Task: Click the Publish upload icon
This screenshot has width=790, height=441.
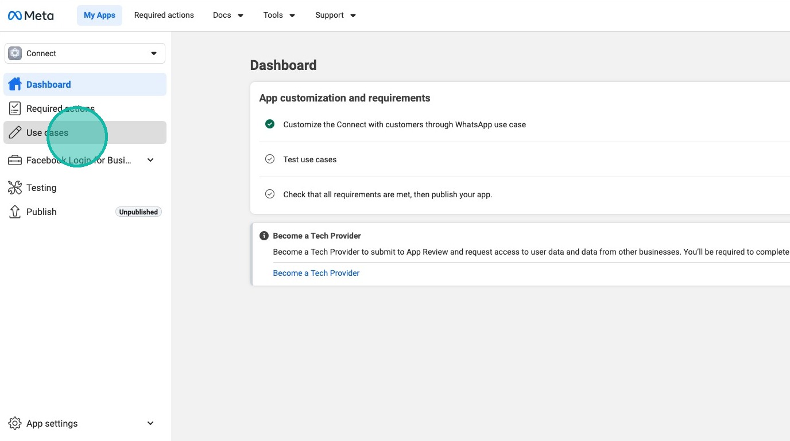Action: pos(15,212)
